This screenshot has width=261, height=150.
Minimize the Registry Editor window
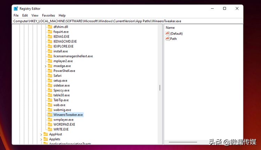pyautogui.click(x=212, y=8)
